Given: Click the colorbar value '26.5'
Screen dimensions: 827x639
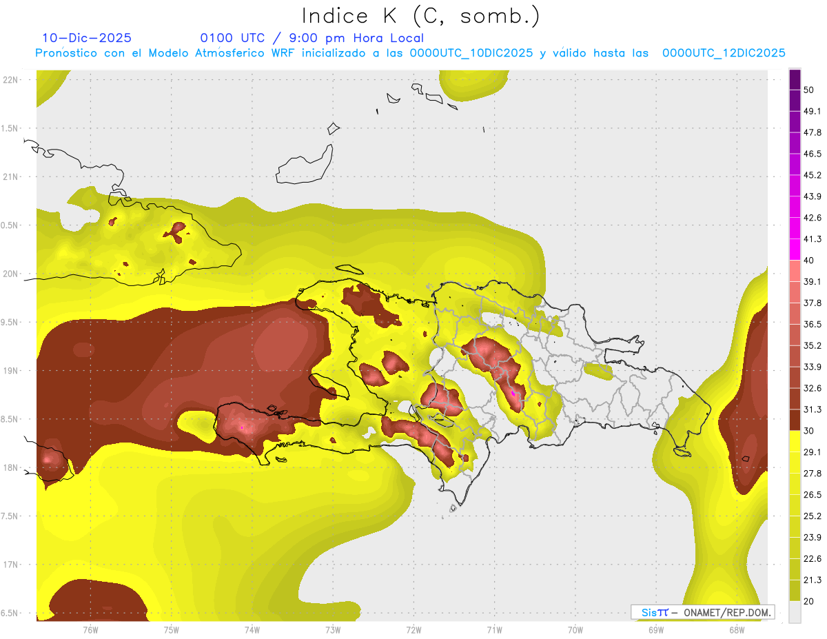Looking at the screenshot, I should pyautogui.click(x=812, y=495).
